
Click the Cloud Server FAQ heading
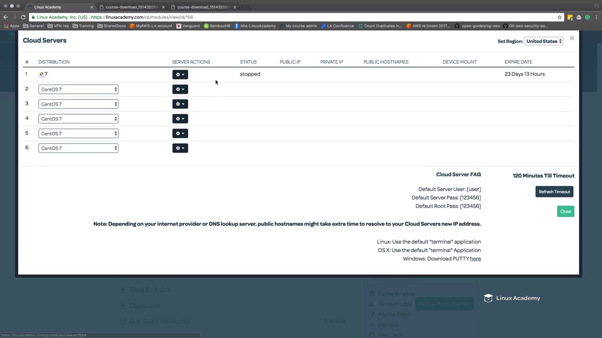click(x=459, y=175)
